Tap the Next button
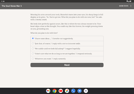This screenshot has height=94, width=134. 67,65
